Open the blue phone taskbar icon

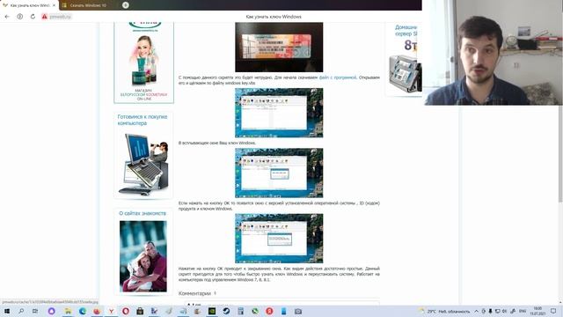[283, 311]
